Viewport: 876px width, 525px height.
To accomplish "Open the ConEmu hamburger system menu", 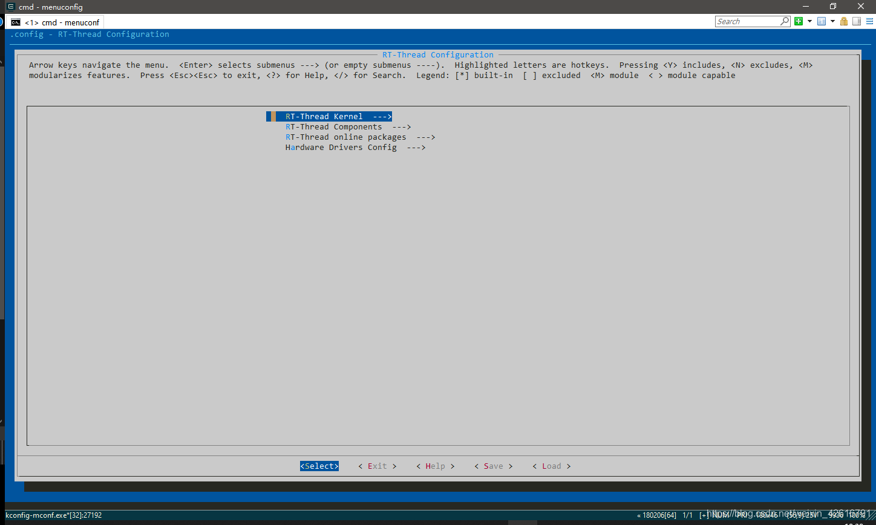I will click(869, 21).
